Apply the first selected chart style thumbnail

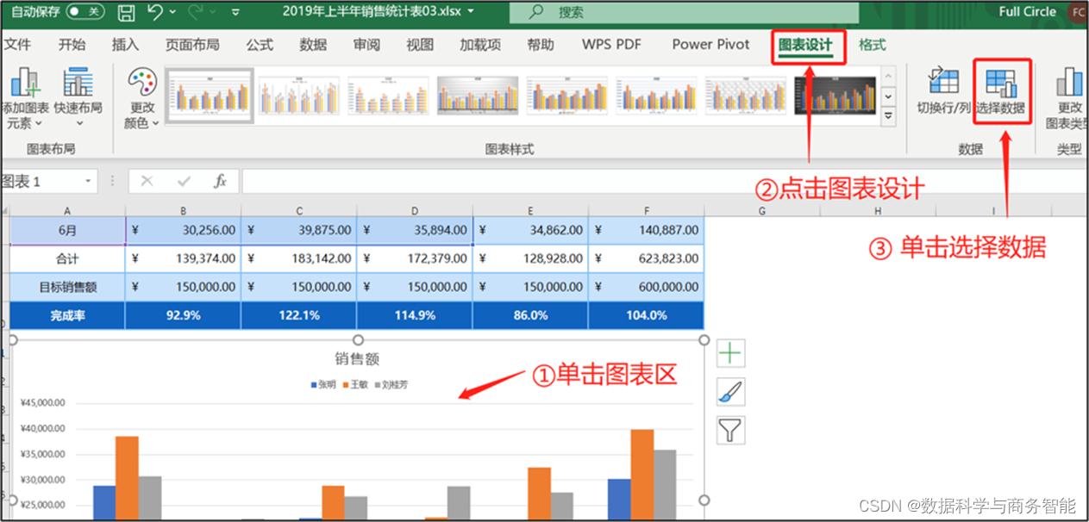click(210, 95)
